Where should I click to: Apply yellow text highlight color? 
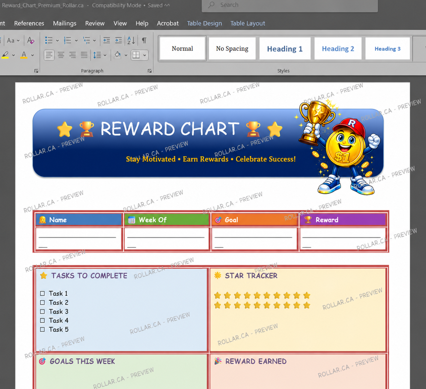point(5,55)
